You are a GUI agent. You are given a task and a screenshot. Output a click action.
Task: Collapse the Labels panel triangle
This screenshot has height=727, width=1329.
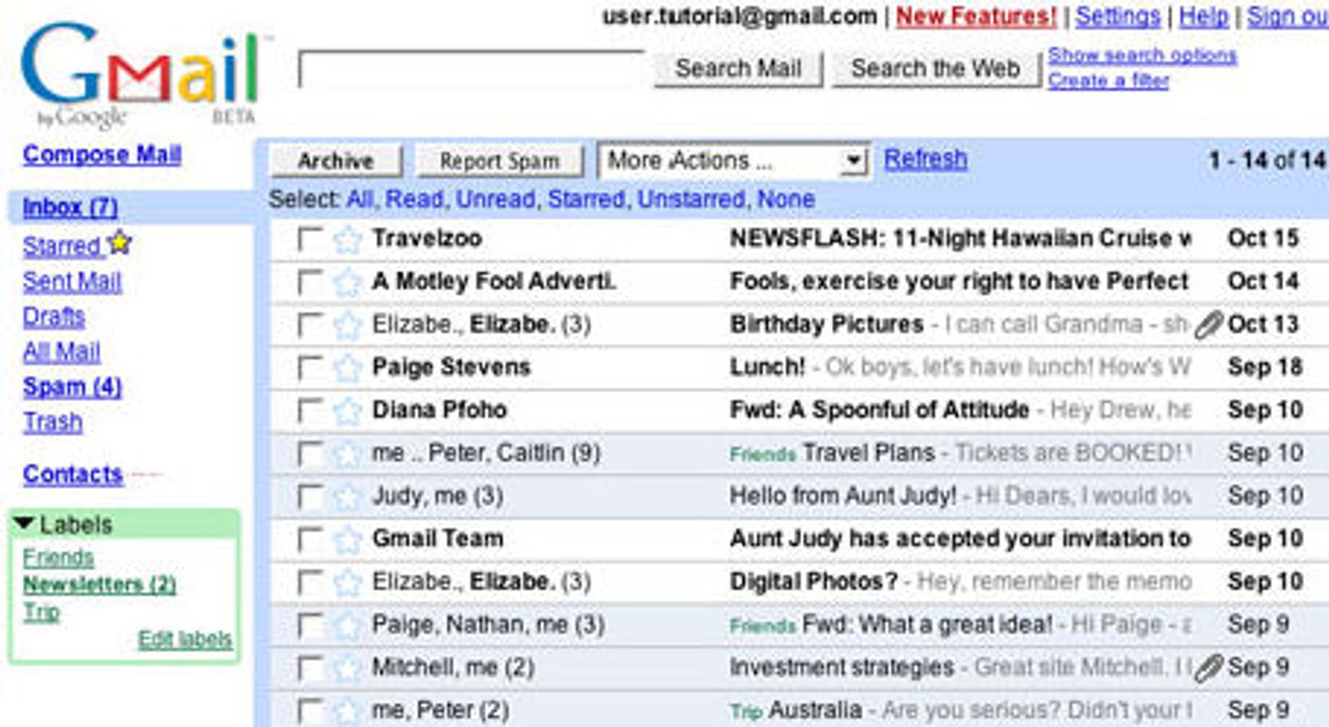pos(24,524)
